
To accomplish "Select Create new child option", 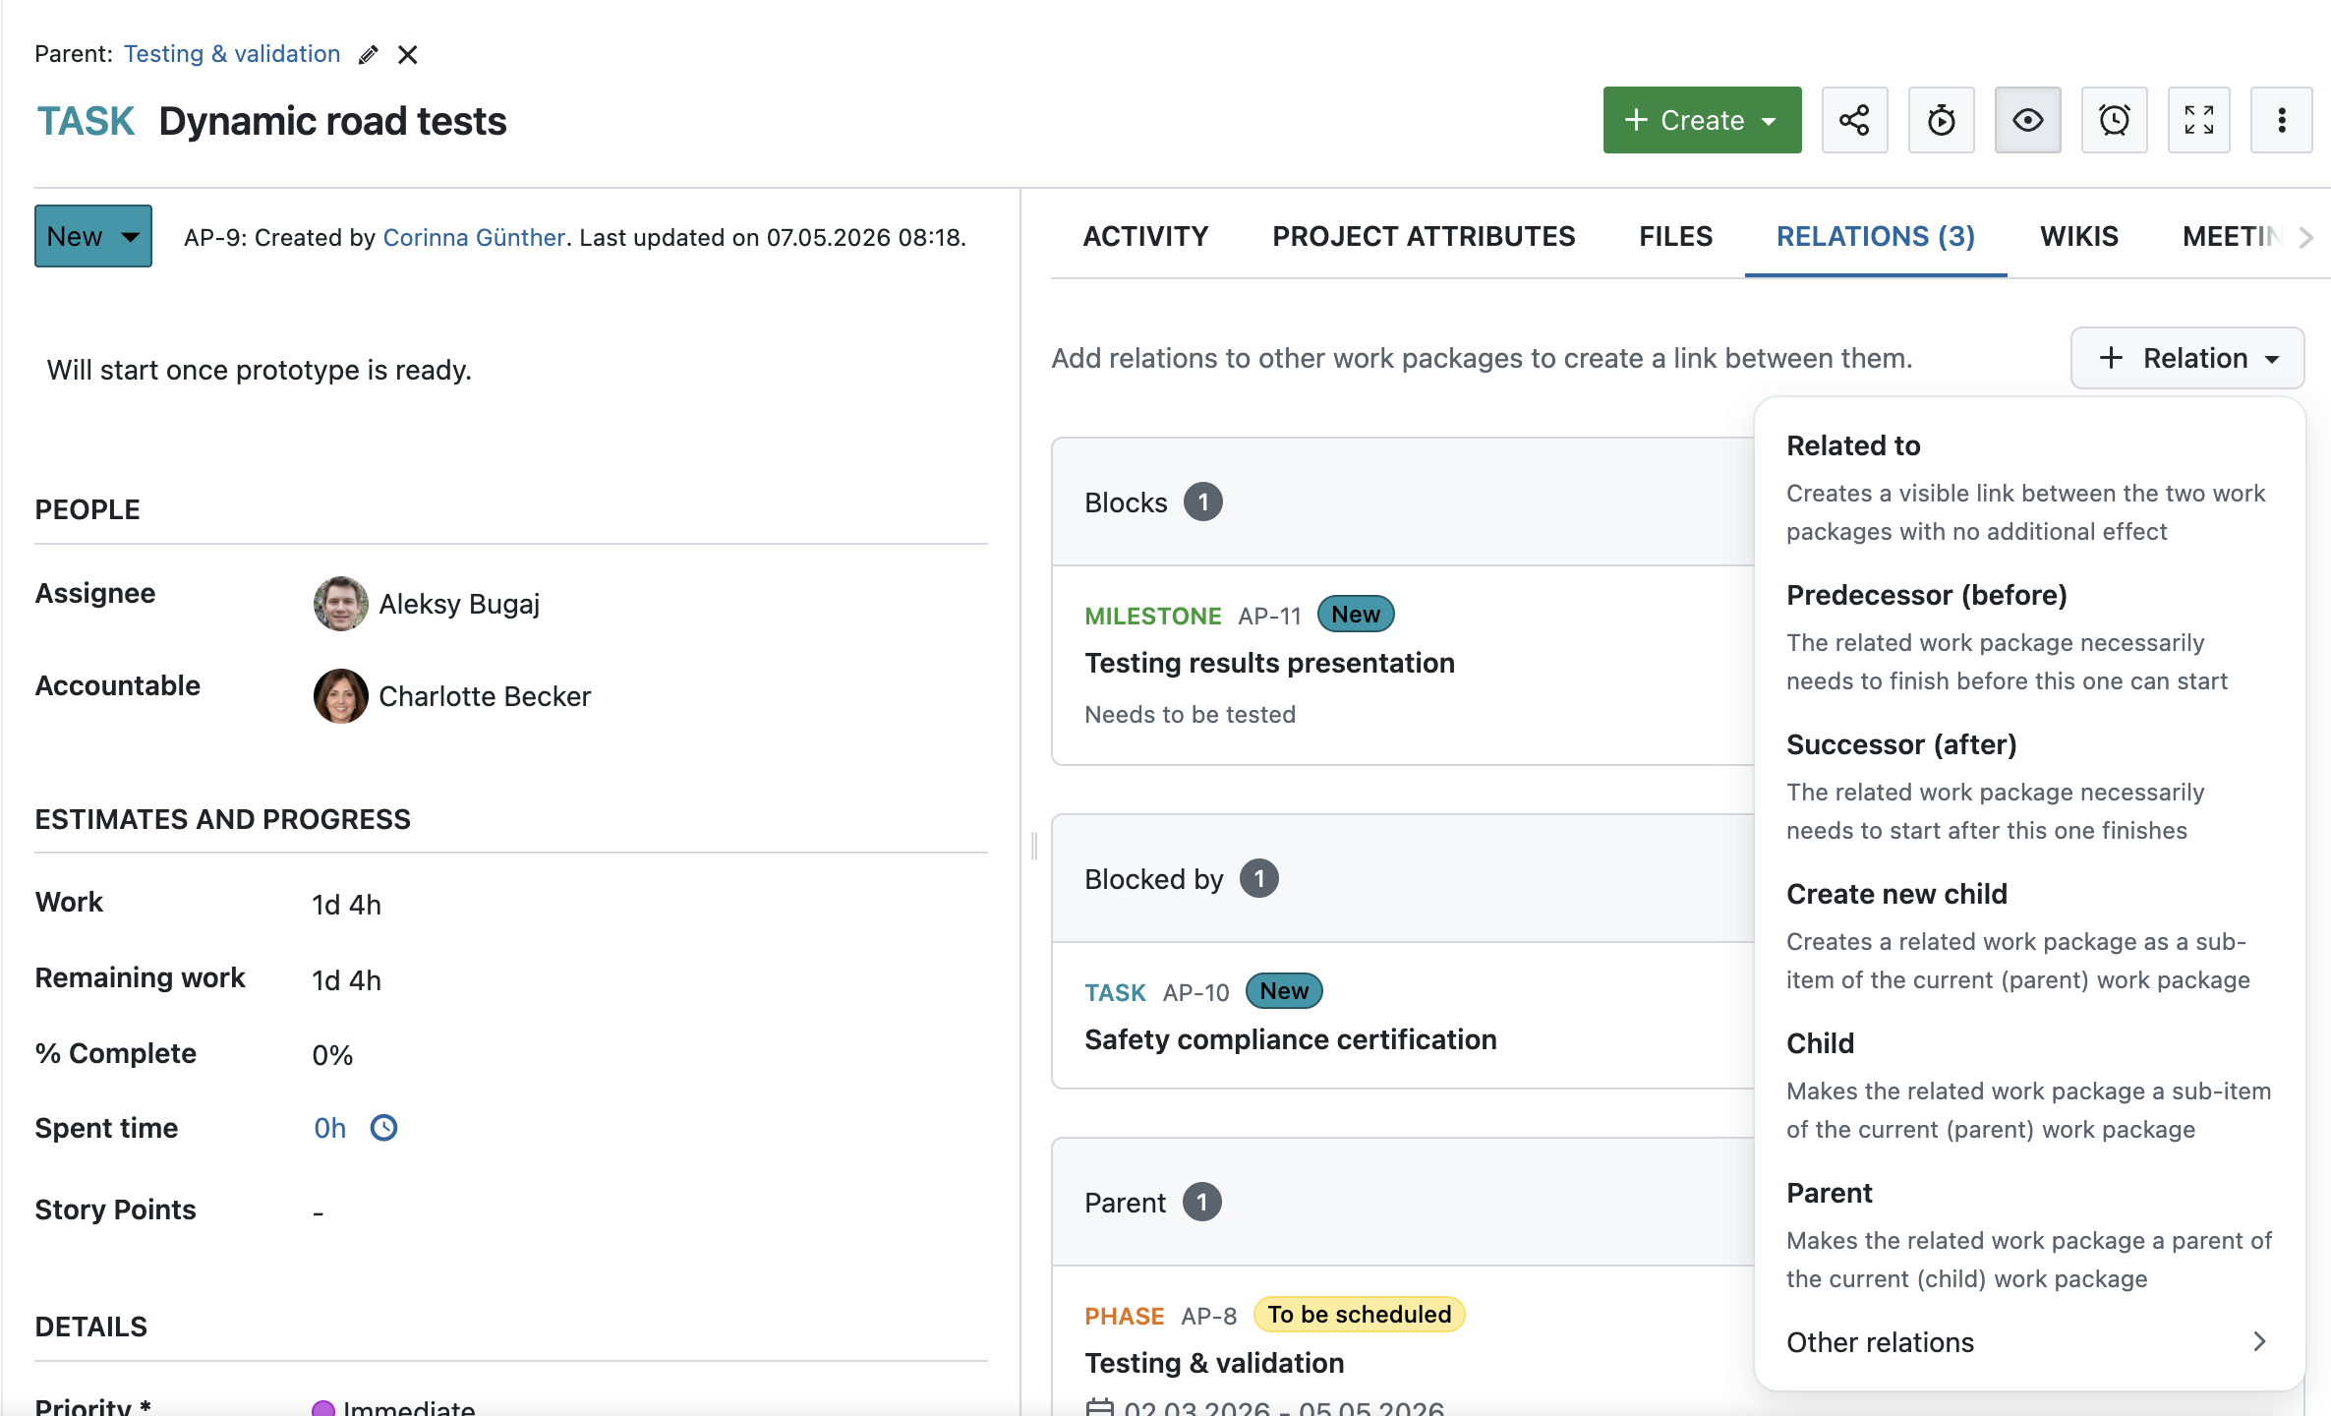I will click(x=2029, y=936).
